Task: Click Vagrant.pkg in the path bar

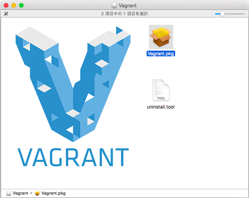Action: click(x=50, y=193)
